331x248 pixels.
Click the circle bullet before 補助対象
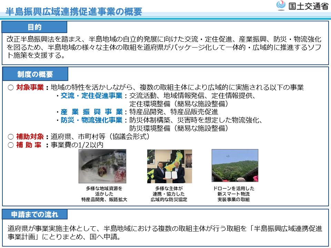point(10,137)
